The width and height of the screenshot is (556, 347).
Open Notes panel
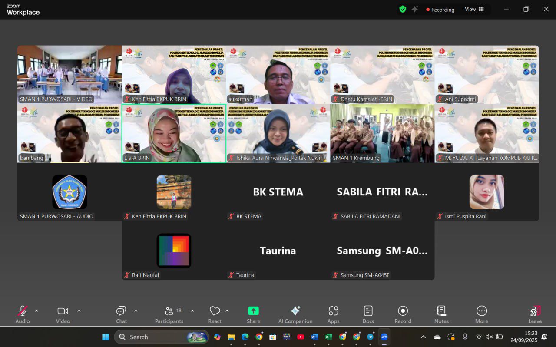click(x=441, y=311)
